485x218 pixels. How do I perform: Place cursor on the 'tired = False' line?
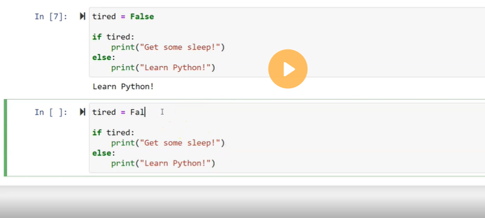123,16
